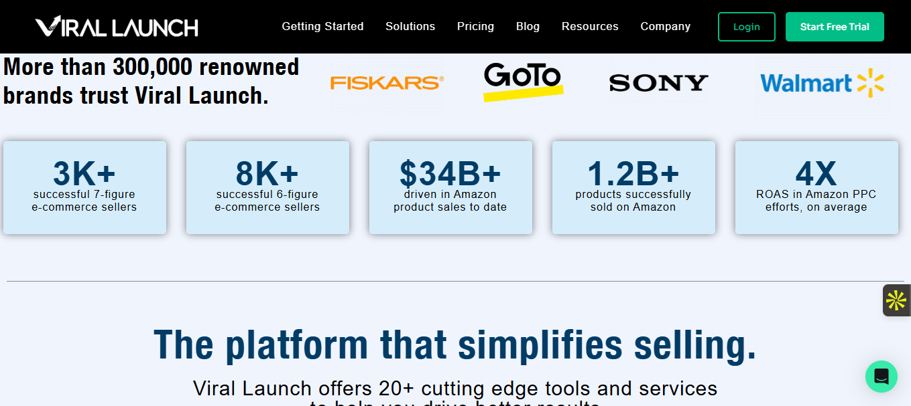This screenshot has width=911, height=406.
Task: Click the Fiskars brand logo
Action: pos(387,83)
